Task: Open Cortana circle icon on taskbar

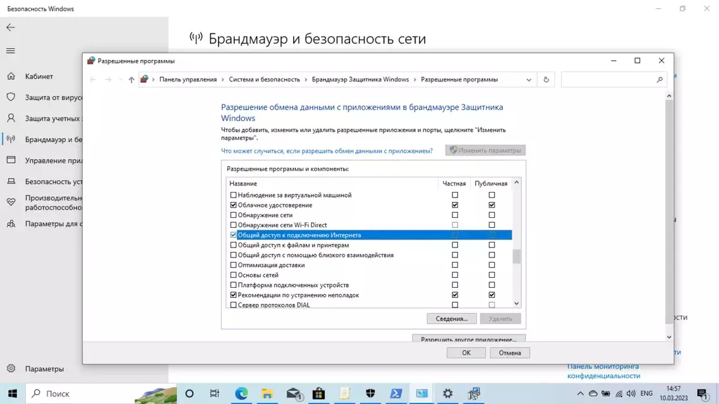Action: click(190, 393)
